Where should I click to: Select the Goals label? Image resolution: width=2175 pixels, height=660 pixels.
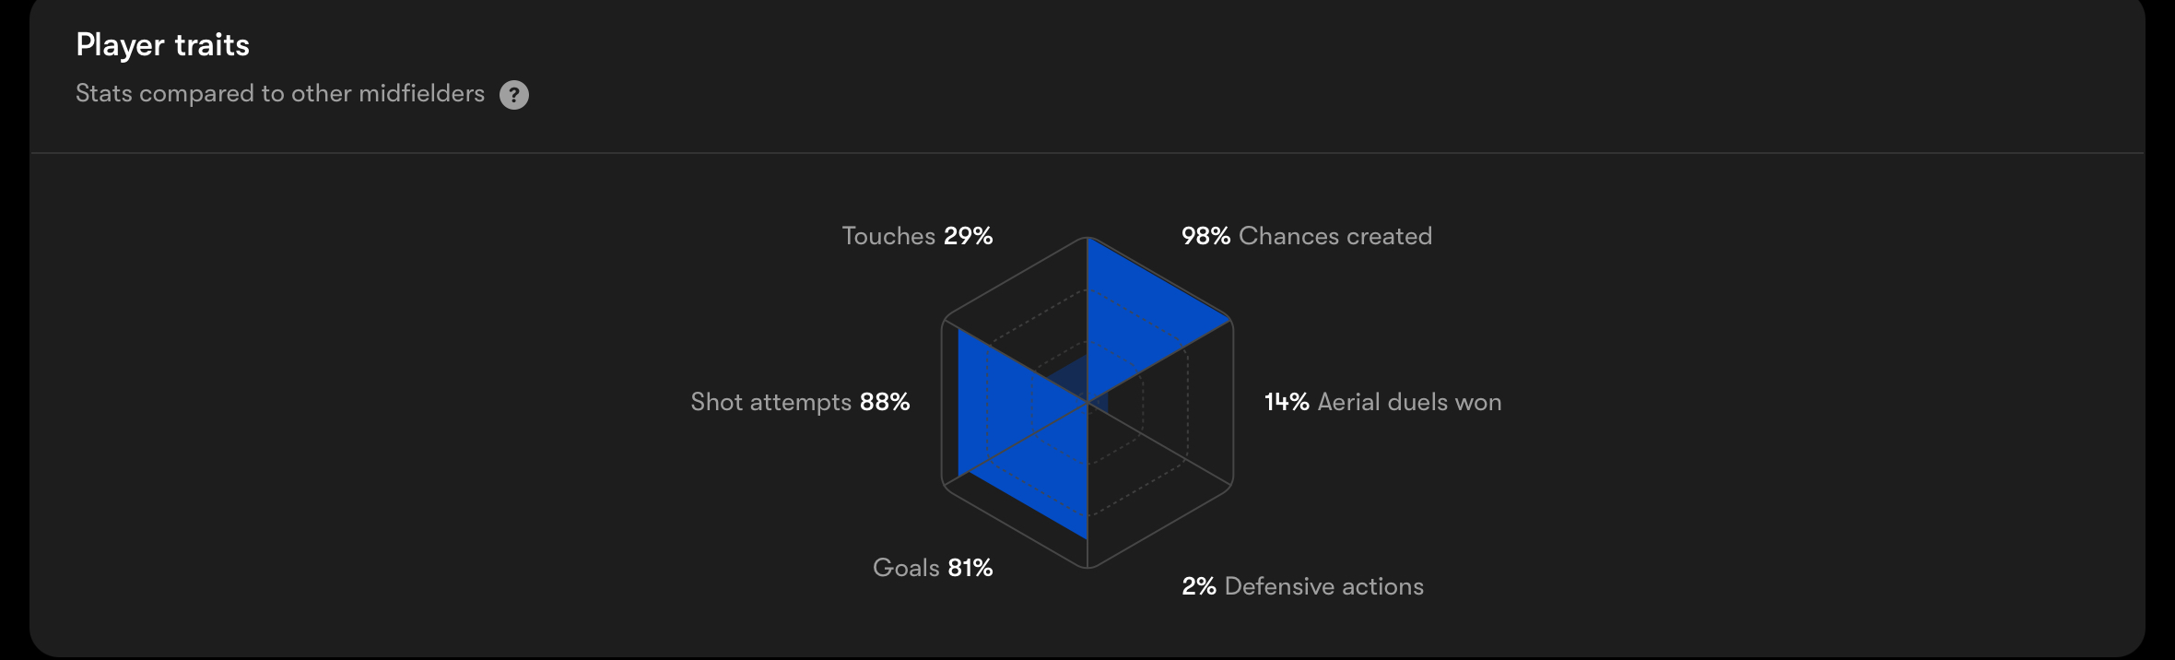906,568
